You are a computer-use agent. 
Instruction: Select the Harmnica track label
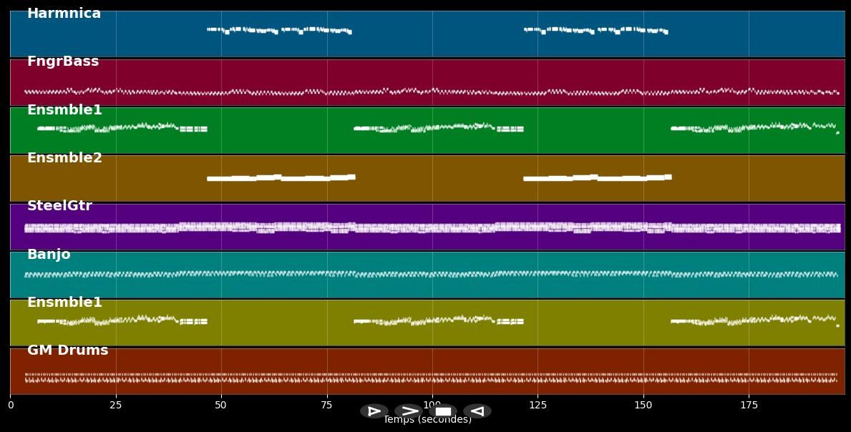[64, 14]
